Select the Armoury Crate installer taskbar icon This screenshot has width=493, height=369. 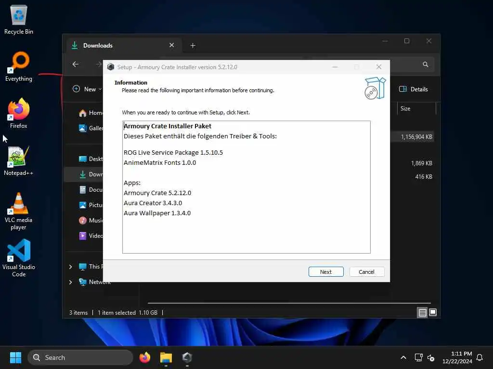tap(187, 357)
